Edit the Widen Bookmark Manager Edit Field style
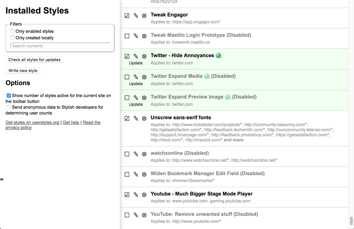 pos(135,174)
